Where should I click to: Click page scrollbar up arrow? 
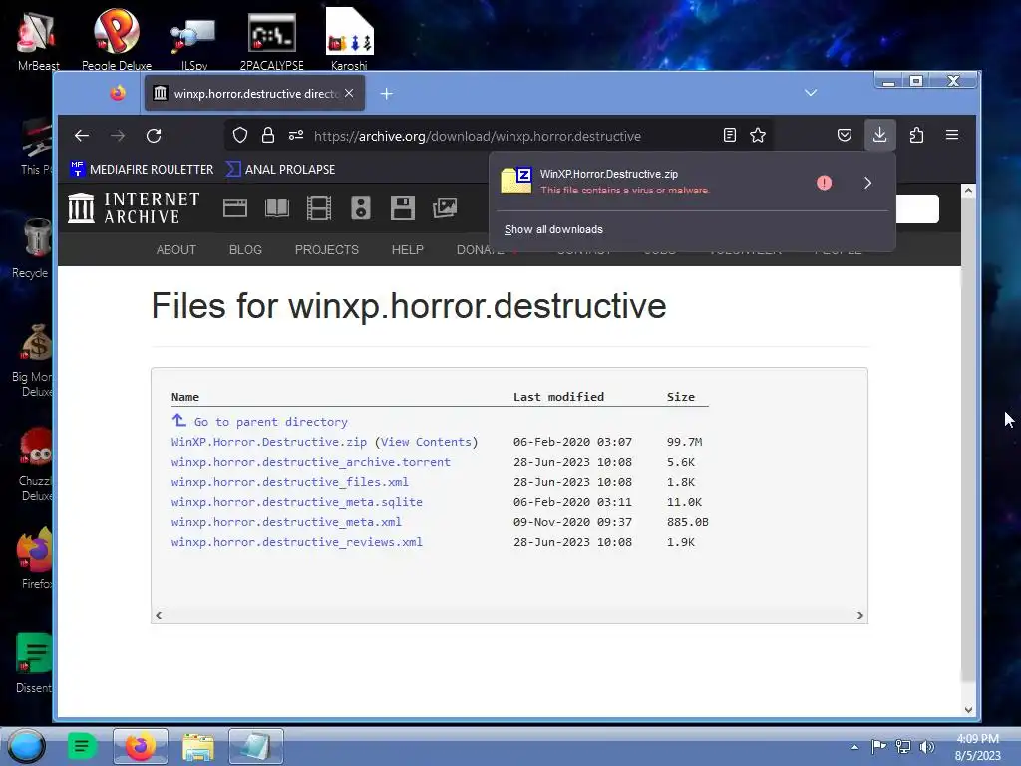point(968,191)
